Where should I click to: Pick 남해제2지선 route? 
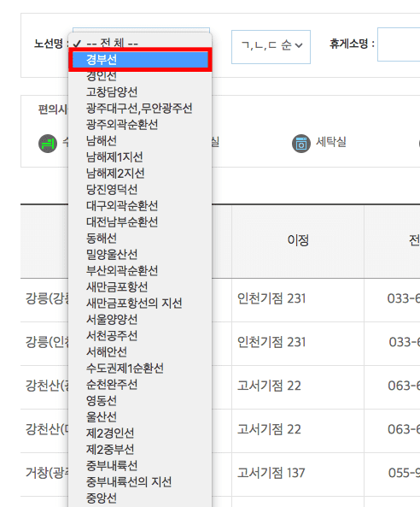click(x=140, y=174)
